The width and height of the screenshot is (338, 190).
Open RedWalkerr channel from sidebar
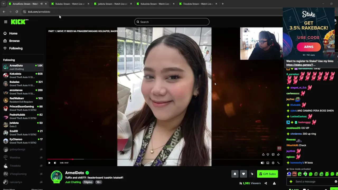click(23, 100)
